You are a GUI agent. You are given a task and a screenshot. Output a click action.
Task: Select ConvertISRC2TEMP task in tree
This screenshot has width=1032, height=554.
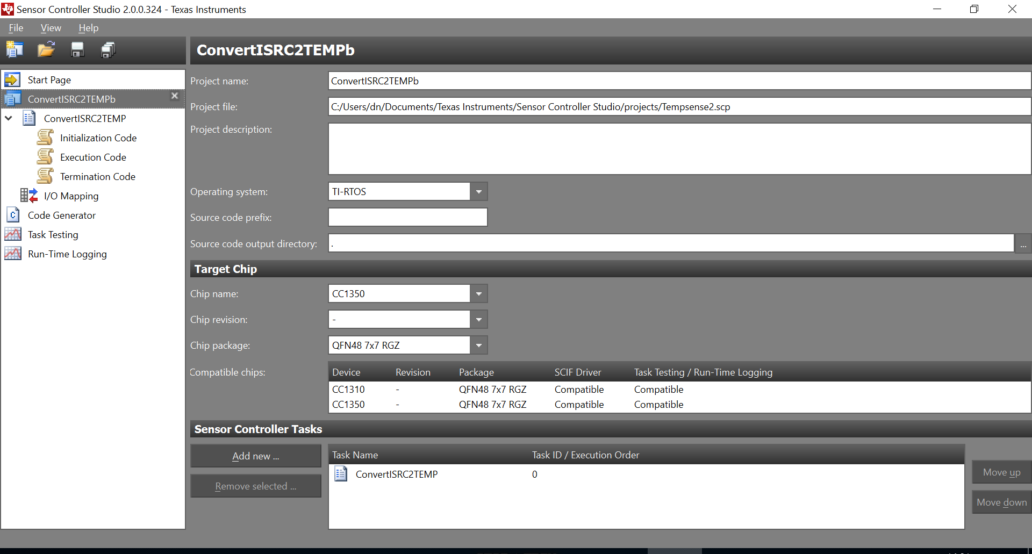pos(85,118)
